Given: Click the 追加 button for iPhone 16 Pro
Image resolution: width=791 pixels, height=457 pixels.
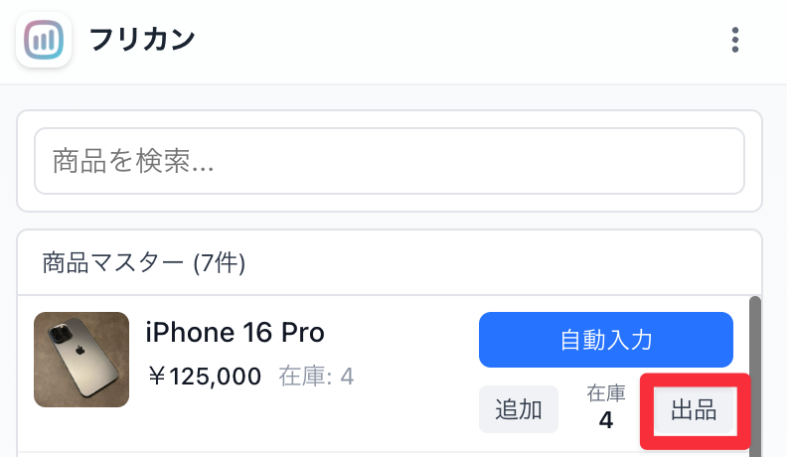Looking at the screenshot, I should point(519,409).
